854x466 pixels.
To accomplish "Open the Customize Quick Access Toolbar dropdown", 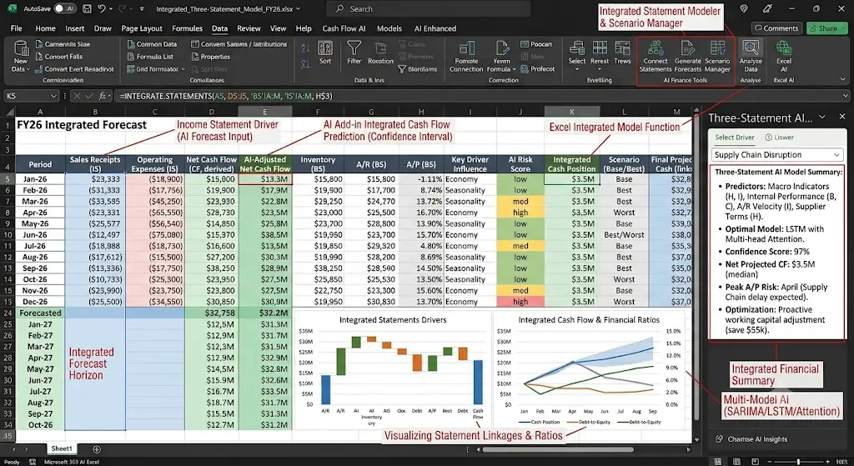I will (x=142, y=9).
